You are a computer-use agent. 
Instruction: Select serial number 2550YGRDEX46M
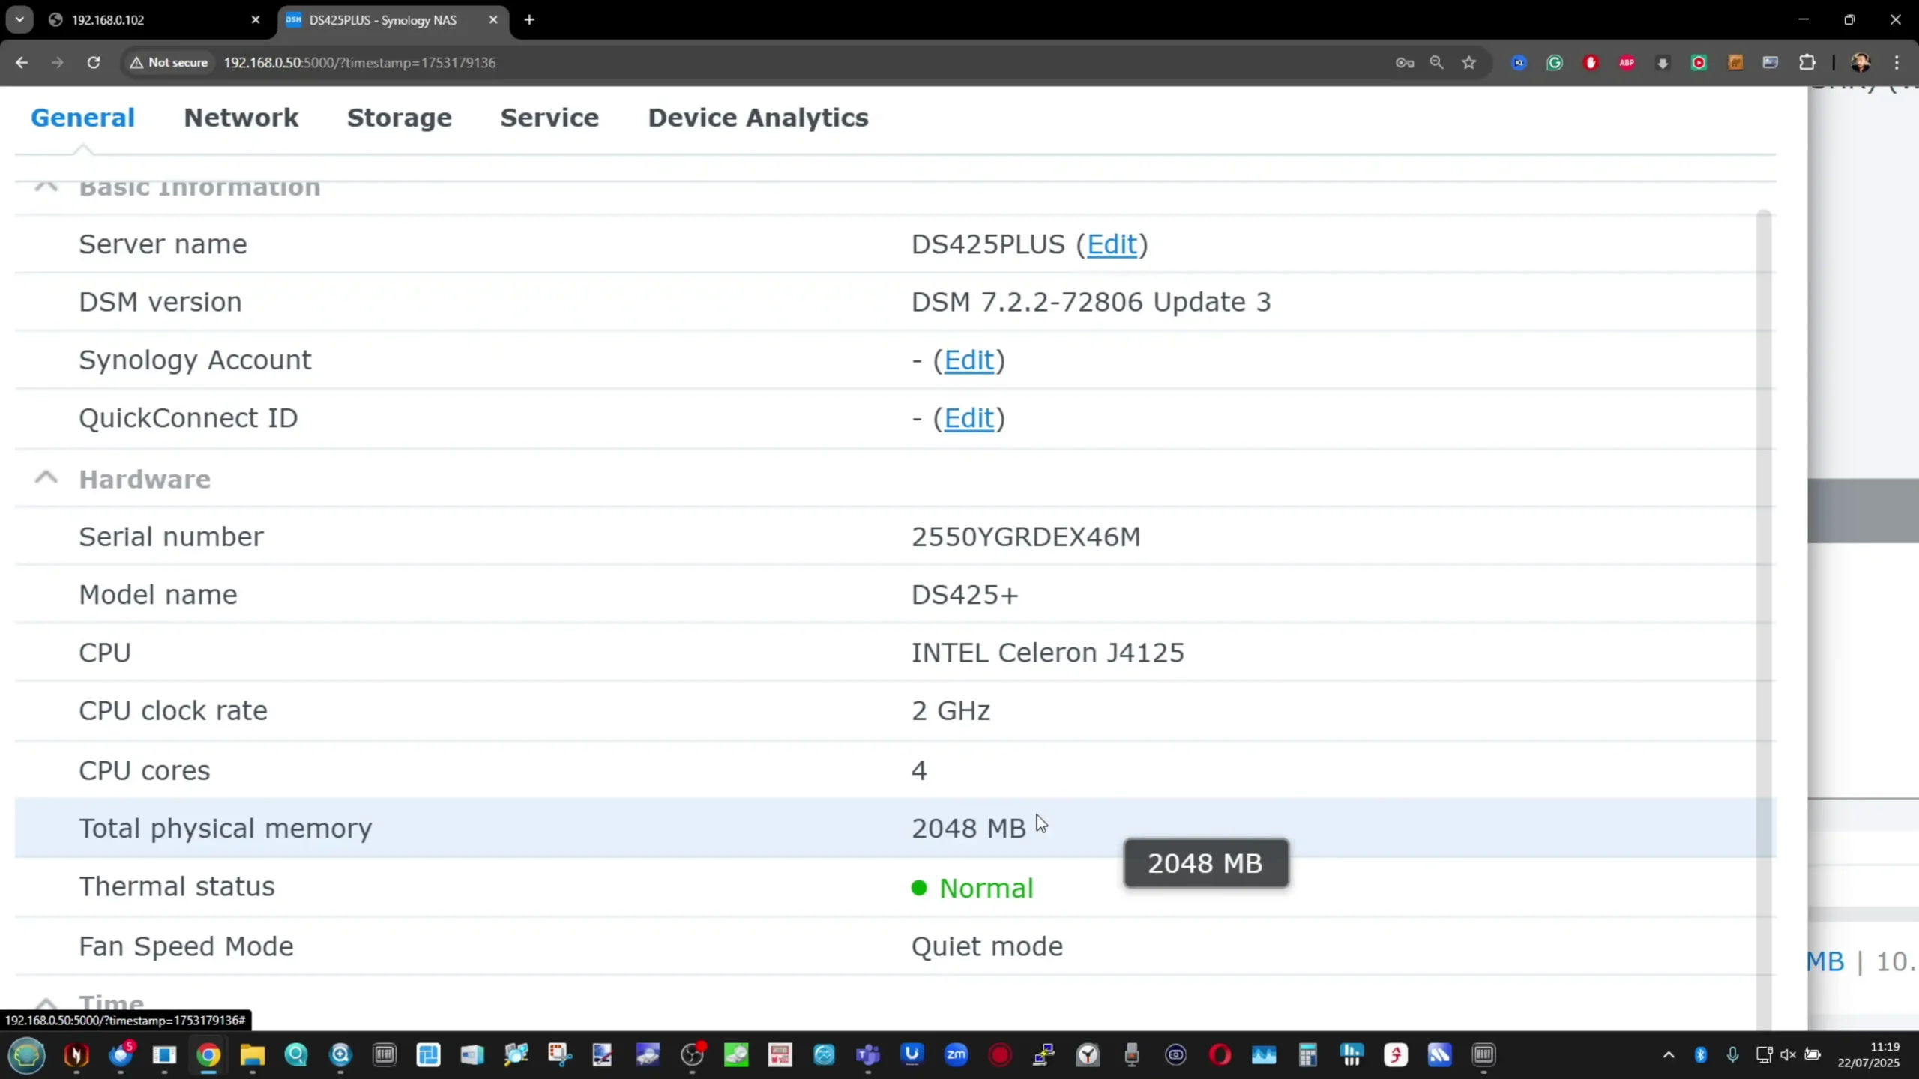[1025, 537]
